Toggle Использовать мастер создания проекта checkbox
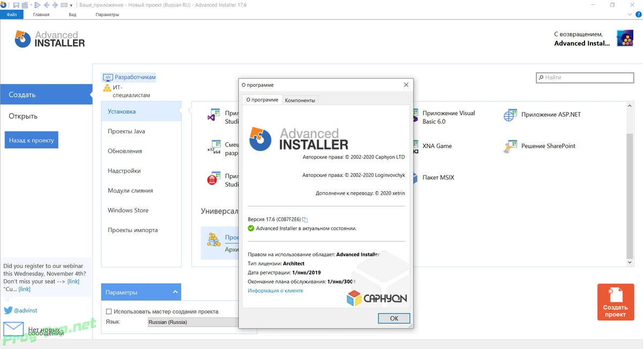 tap(109, 311)
